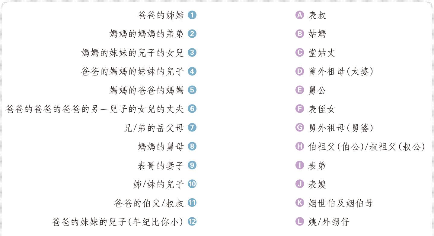Click purple circle B next to 姑媽

pos(299,34)
